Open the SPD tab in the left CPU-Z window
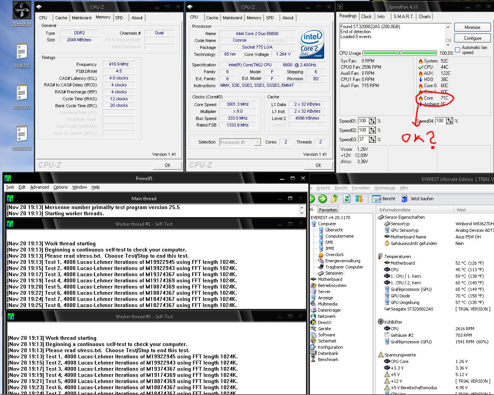This screenshot has height=395, width=494. click(x=119, y=18)
